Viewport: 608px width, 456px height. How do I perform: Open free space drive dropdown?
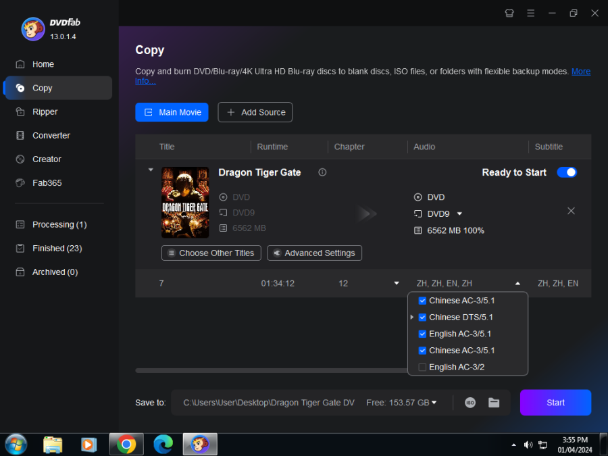pos(434,403)
